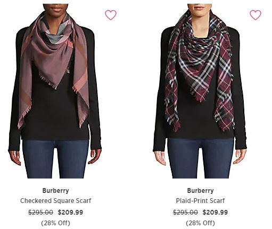The width and height of the screenshot is (272, 229).
Task: Click the 28% Off label under Plaid-Print Scarf
Action: [x=201, y=223]
